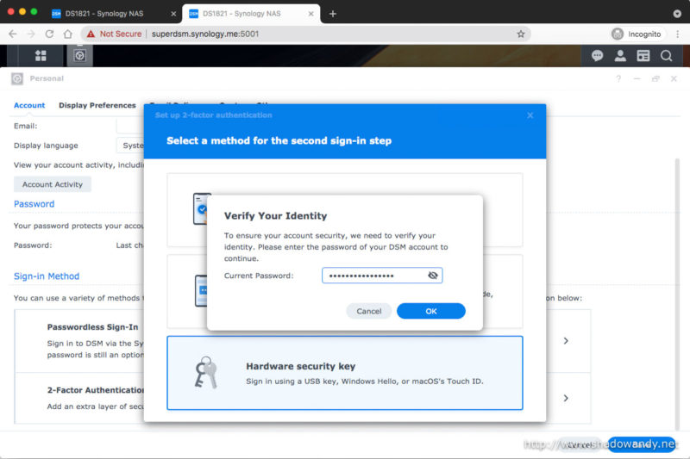Switch to the Display Preferences tab
This screenshot has height=459, width=690.
[x=97, y=105]
